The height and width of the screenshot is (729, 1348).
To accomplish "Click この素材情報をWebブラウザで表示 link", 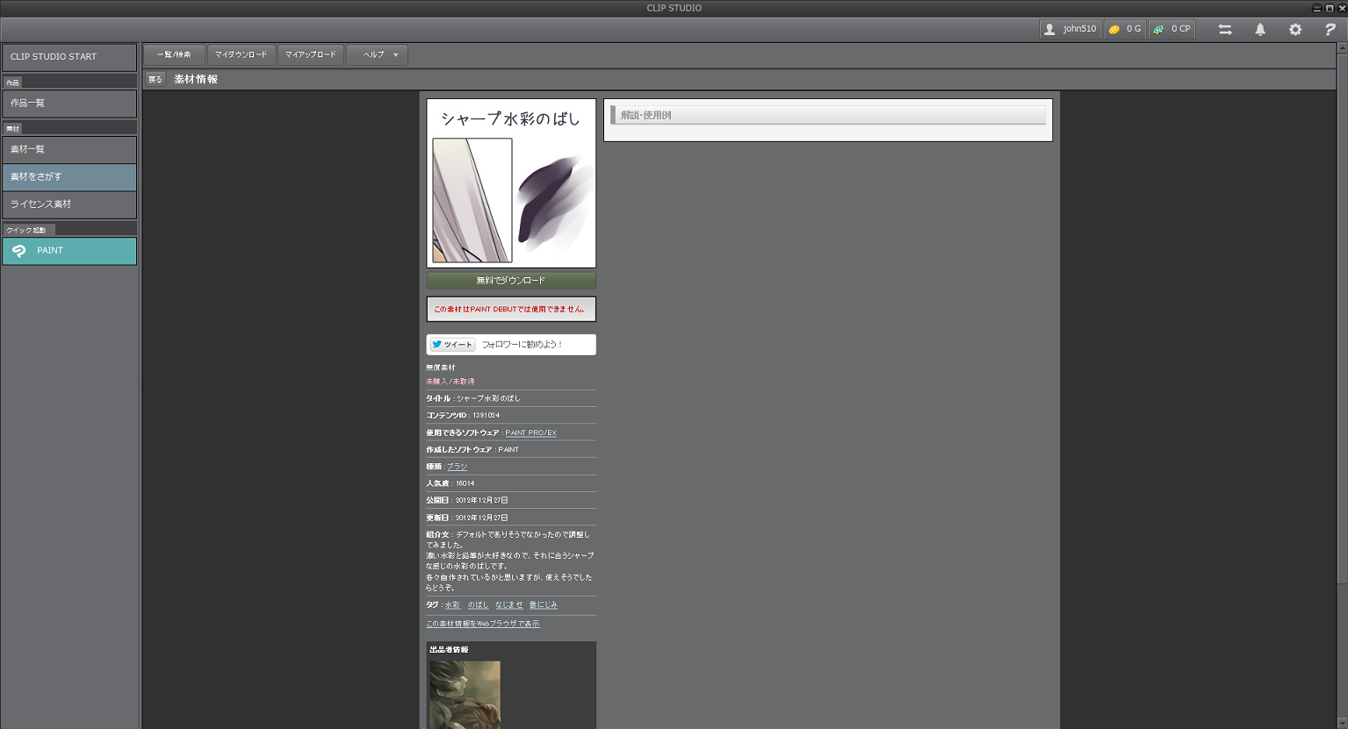I will 483,624.
